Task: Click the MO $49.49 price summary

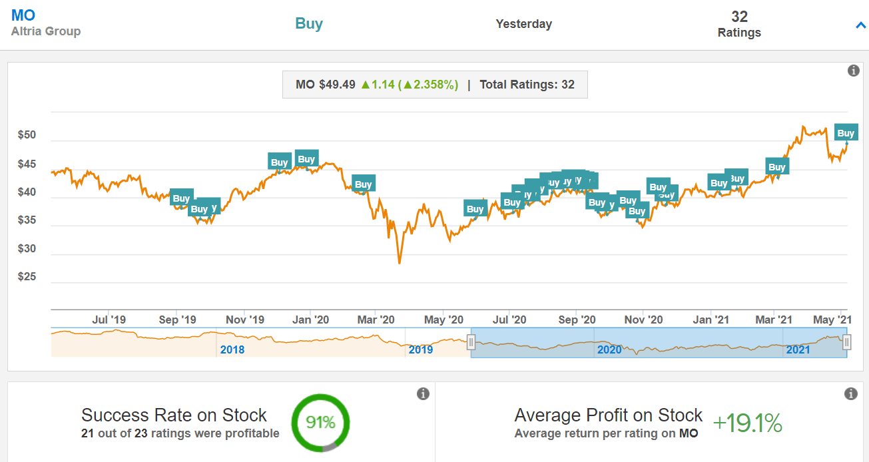Action: click(377, 85)
